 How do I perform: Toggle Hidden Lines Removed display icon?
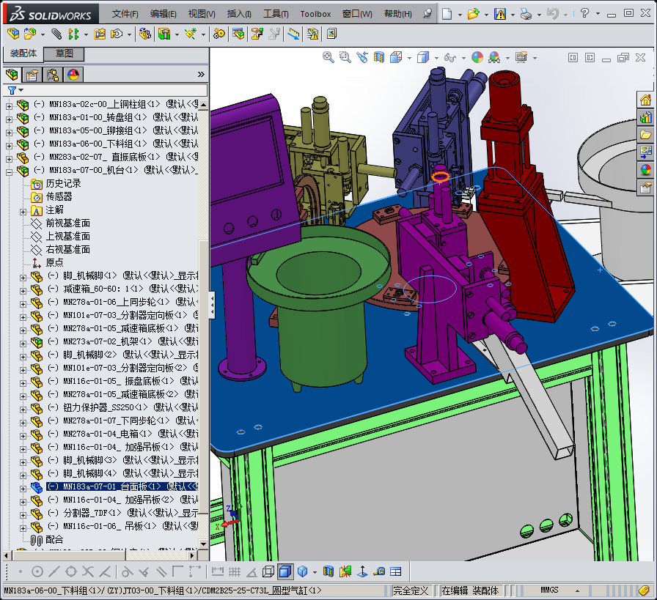268,571
